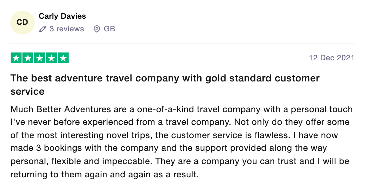Click the second green rating star
366x187 pixels.
pos(28,58)
